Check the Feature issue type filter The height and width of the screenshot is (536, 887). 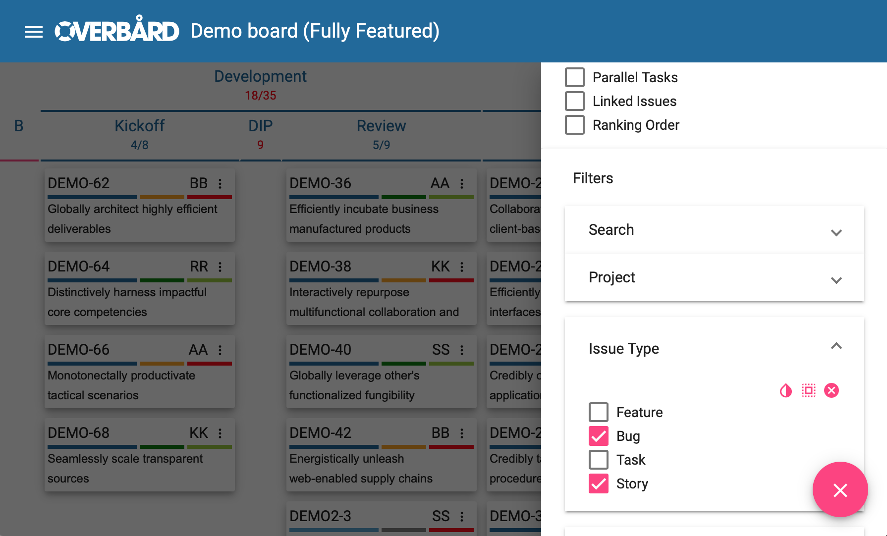[x=599, y=413]
